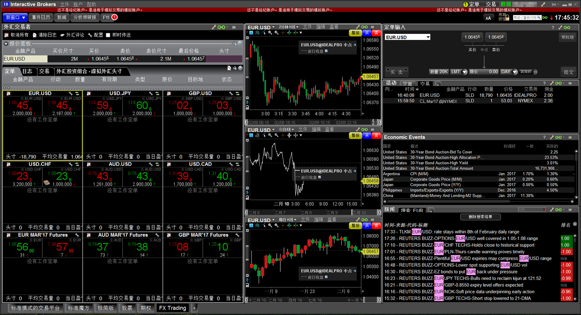Image resolution: width=581 pixels, height=315 pixels.
Task: Toggle the 即时传送 checkbox
Action: 108,35
